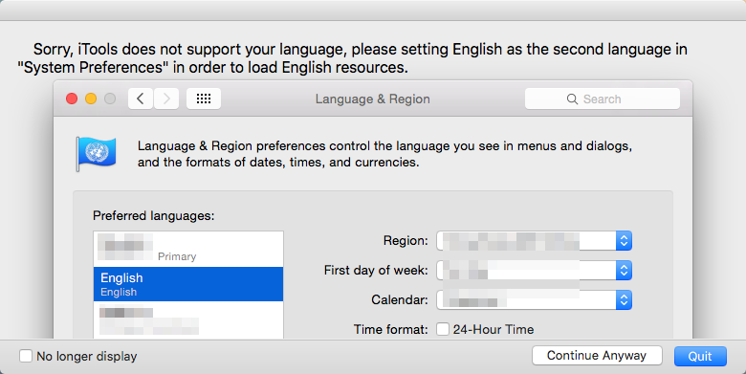Click the Quit button
Image resolution: width=746 pixels, height=374 pixels.
tap(700, 356)
